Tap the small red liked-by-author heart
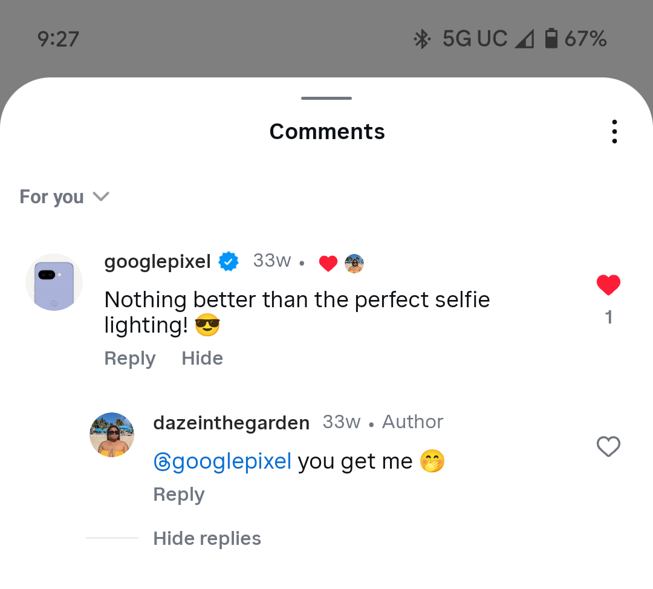653x589 pixels. [328, 264]
